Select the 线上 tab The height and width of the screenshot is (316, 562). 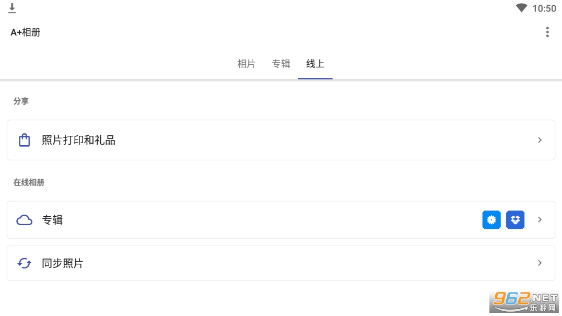[x=315, y=64]
